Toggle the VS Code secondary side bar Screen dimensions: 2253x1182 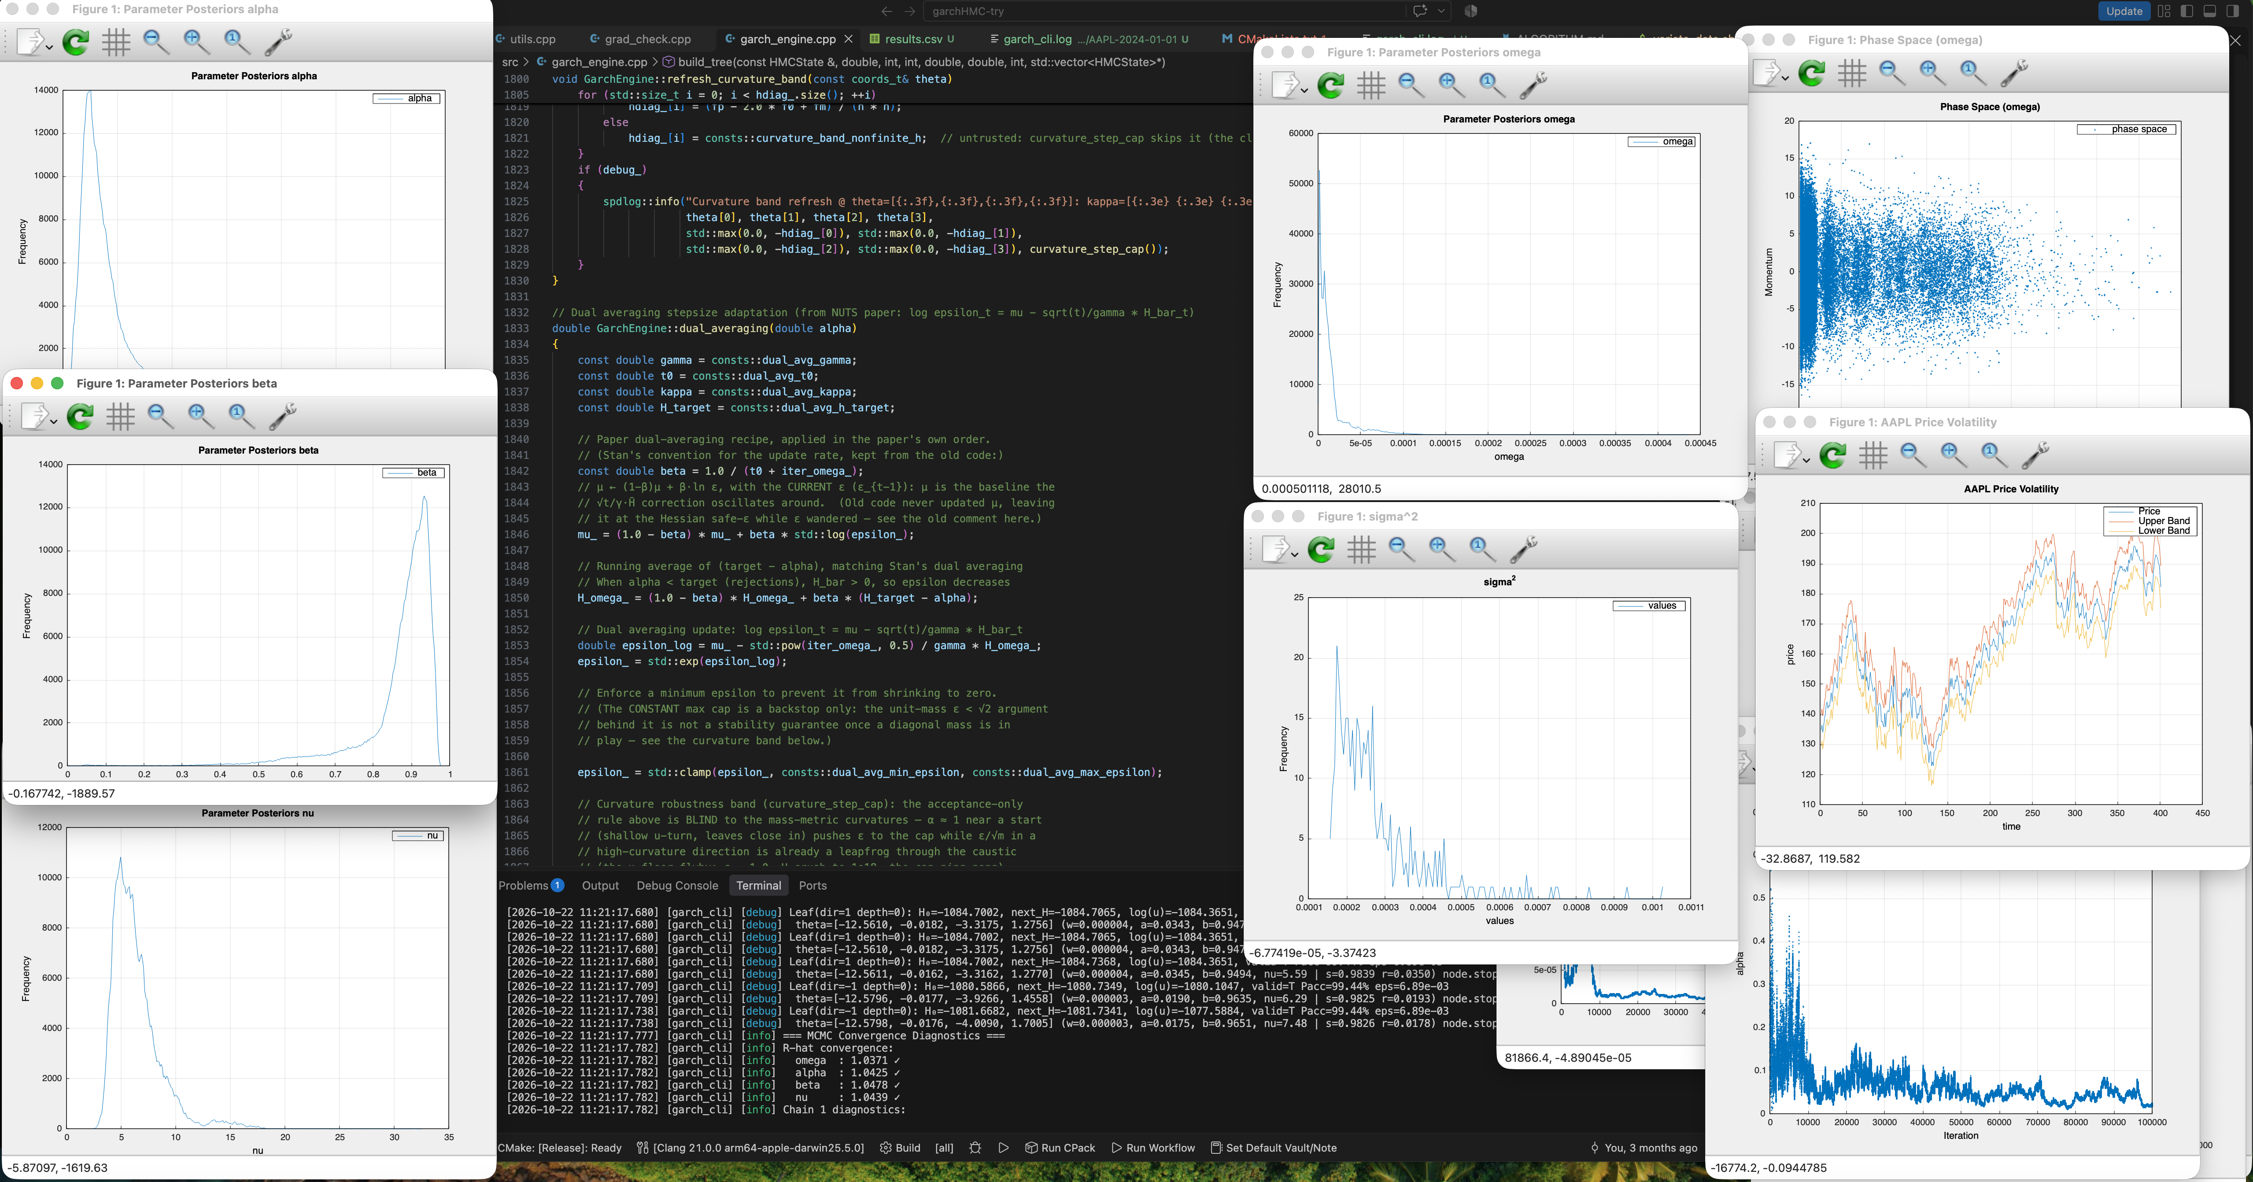(2233, 11)
